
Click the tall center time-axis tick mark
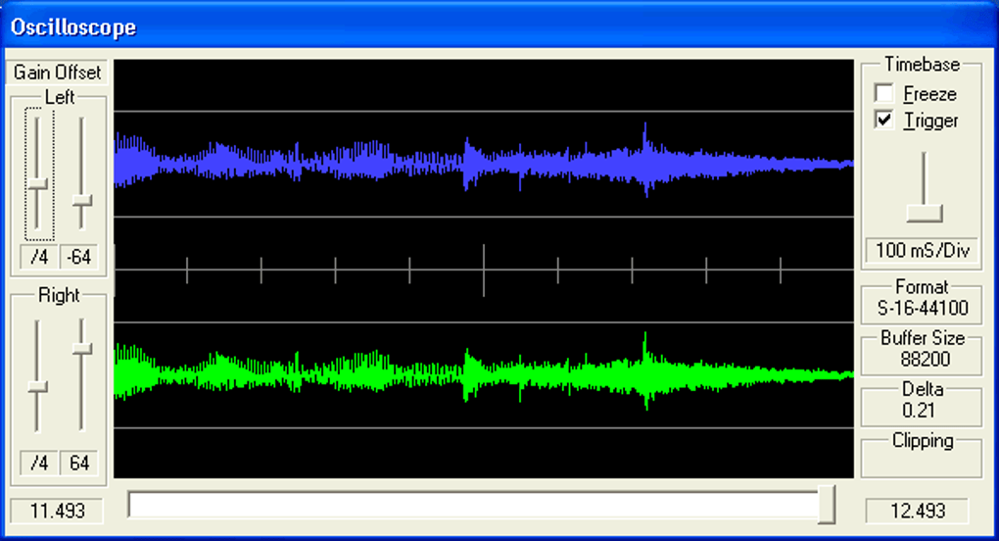(x=484, y=270)
